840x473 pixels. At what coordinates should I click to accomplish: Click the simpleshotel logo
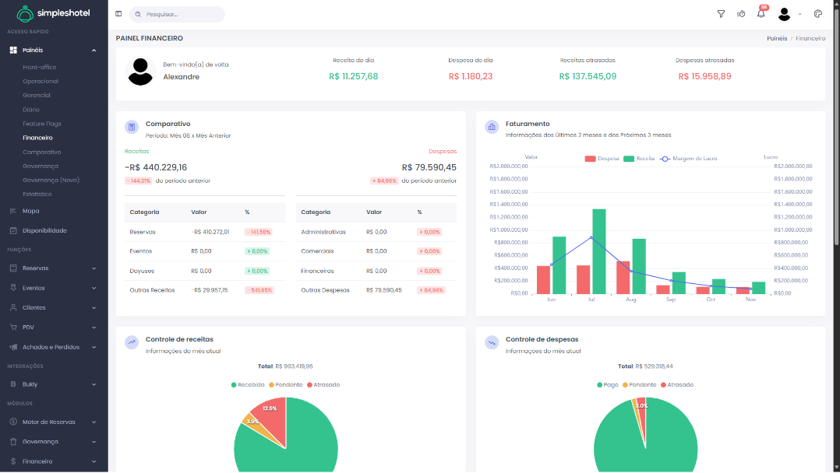[53, 13]
